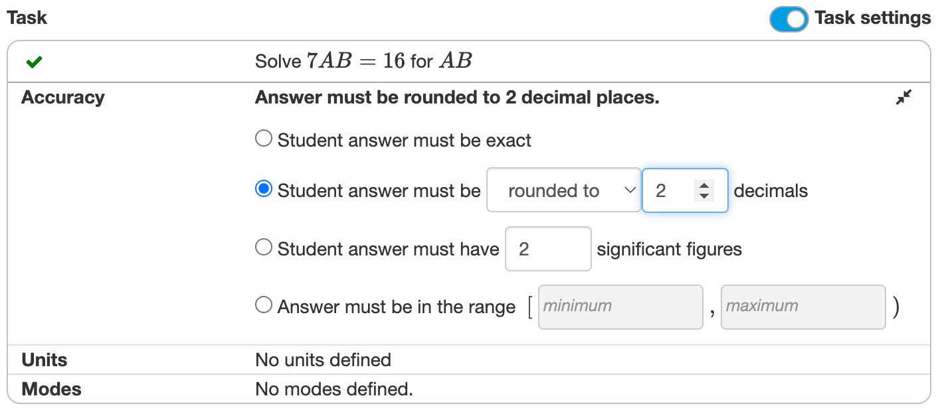Image resolution: width=938 pixels, height=410 pixels.
Task: Click the Units row label
Action: point(45,360)
